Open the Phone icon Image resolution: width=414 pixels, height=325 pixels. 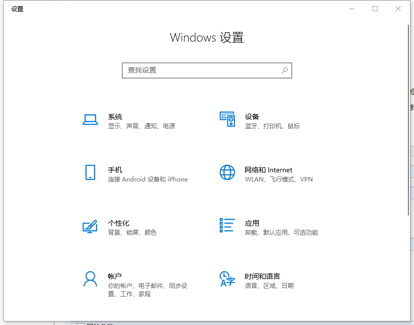[x=90, y=172]
